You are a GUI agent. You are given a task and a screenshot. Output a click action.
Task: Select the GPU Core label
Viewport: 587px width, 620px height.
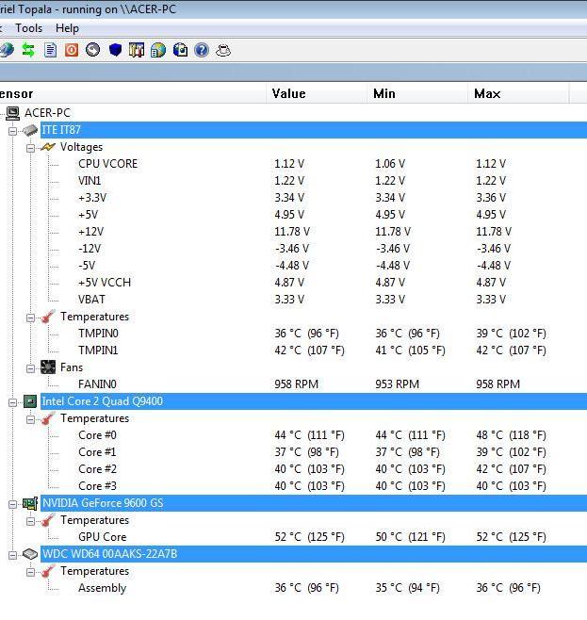[x=103, y=537]
